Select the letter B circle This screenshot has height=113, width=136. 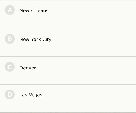click(10, 39)
